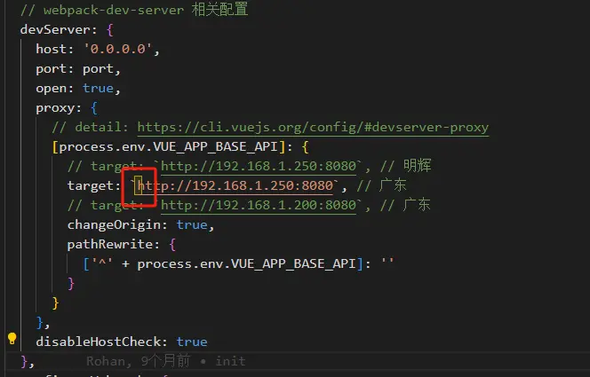Click the changeOrigin true value
Image resolution: width=590 pixels, height=377 pixels.
(x=192, y=225)
